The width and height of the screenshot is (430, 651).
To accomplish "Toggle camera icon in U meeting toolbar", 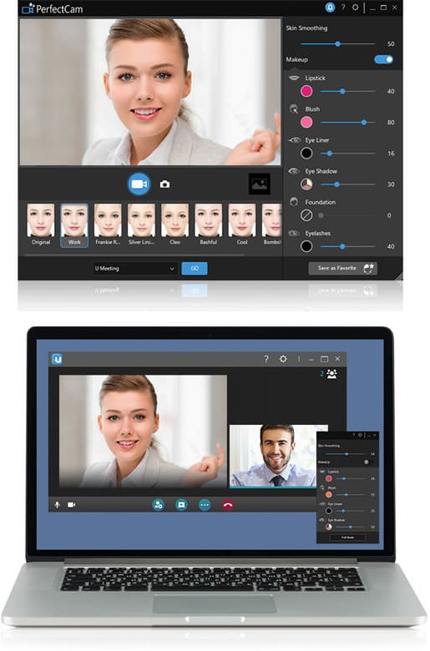I will point(72,504).
